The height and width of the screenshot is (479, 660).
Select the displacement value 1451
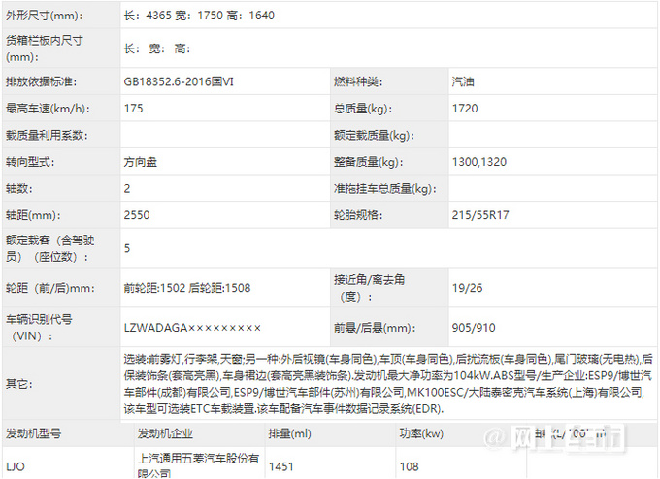[280, 466]
